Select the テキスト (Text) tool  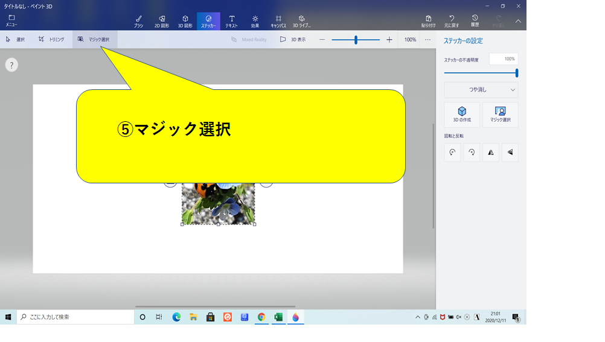tap(231, 21)
